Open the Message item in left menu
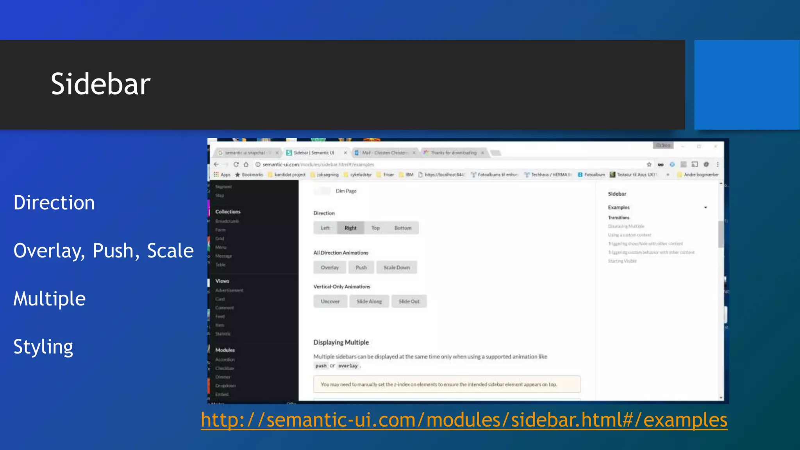The image size is (800, 450). click(223, 256)
